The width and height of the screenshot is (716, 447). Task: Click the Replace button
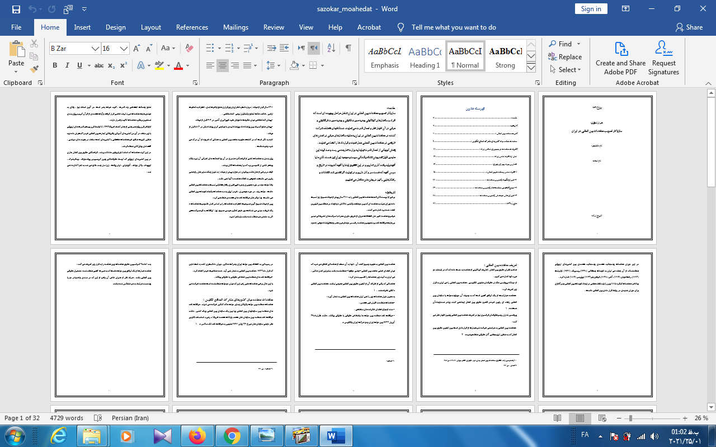[565, 56]
